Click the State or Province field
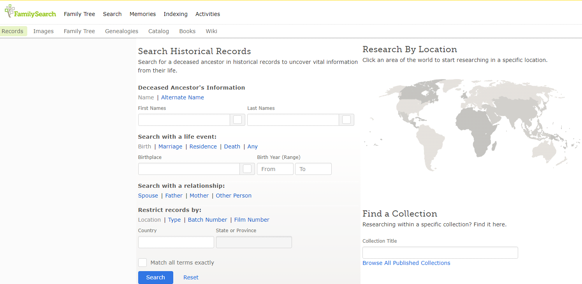Viewport: 582px width, 284px height. (254, 242)
